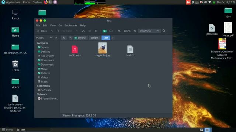Open the Back history dropdown arrow
The image size is (236, 132).
(x=52, y=31)
